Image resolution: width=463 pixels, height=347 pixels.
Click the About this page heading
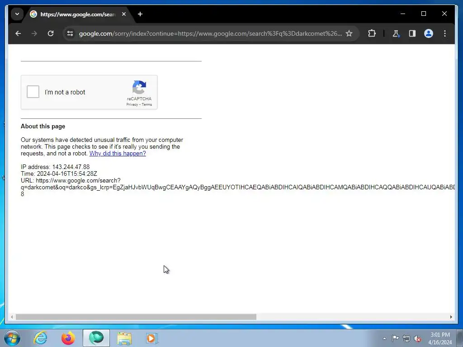coord(43,127)
